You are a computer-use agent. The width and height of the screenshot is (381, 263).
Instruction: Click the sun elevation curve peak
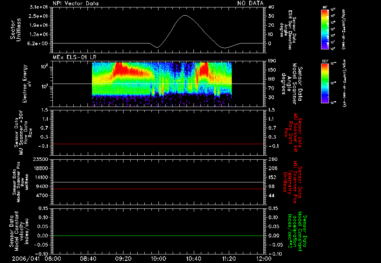tap(185, 15)
